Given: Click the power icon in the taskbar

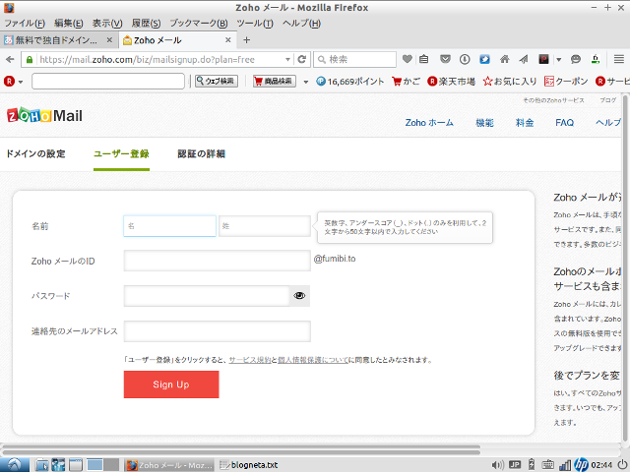Looking at the screenshot, I should tap(622, 465).
